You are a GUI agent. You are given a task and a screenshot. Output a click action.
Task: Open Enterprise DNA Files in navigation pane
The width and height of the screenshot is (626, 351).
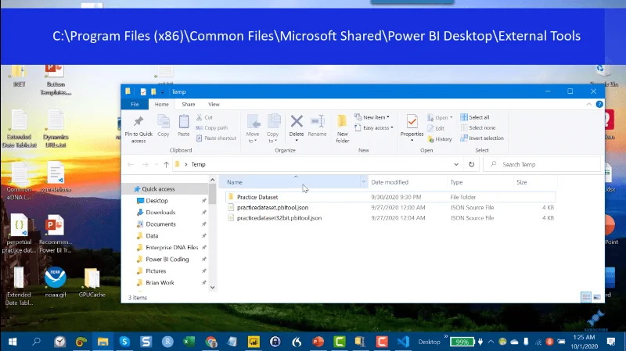tap(171, 247)
